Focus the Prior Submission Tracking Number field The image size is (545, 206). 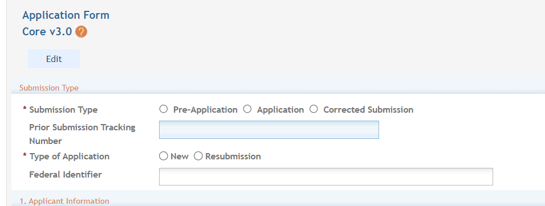(x=269, y=130)
